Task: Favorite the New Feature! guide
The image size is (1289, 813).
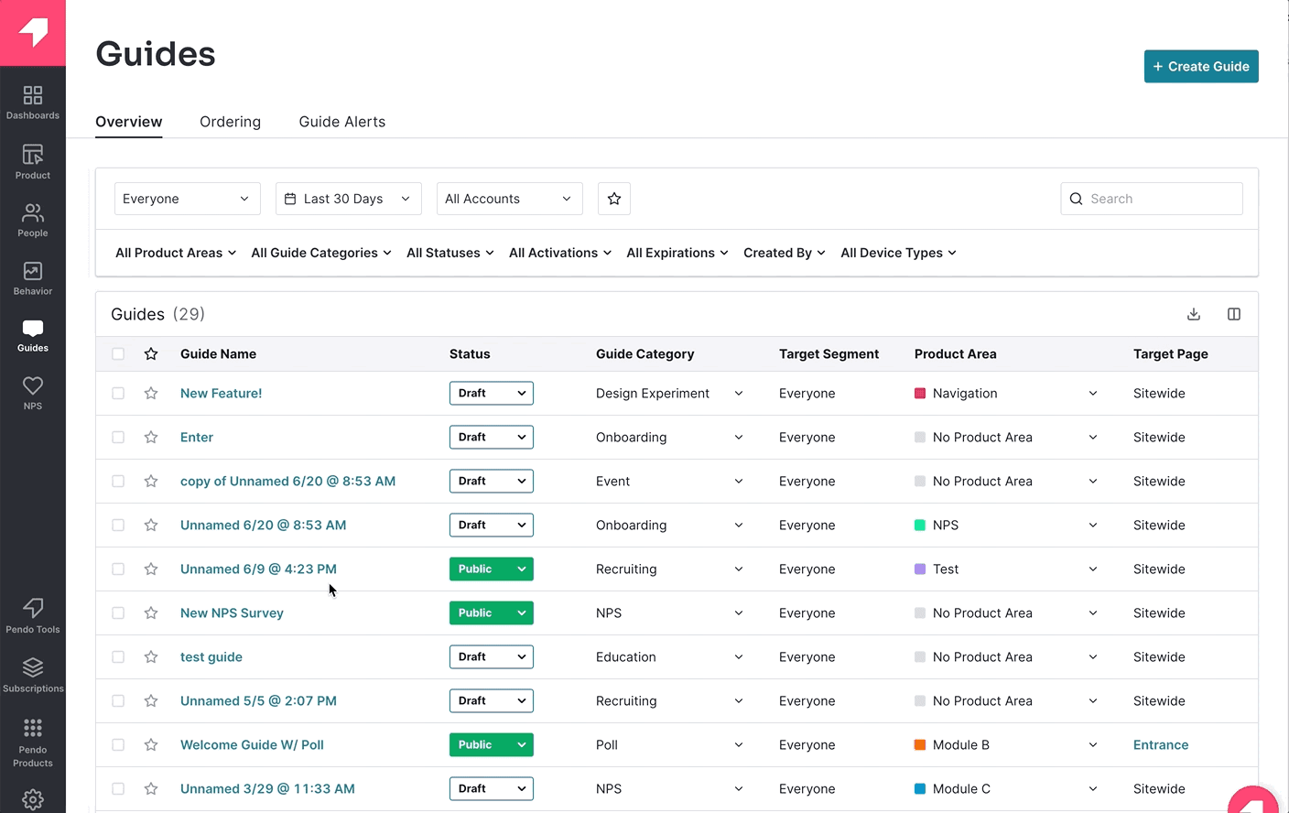Action: coord(151,394)
